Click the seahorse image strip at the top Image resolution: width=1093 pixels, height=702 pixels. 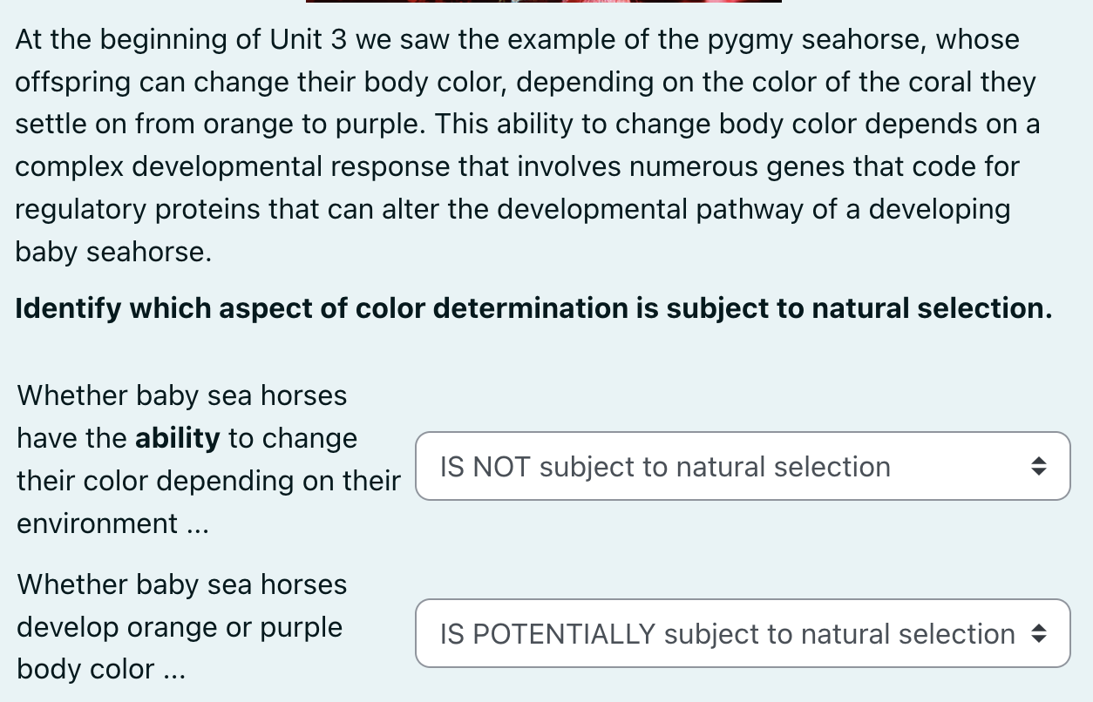click(x=544, y=3)
